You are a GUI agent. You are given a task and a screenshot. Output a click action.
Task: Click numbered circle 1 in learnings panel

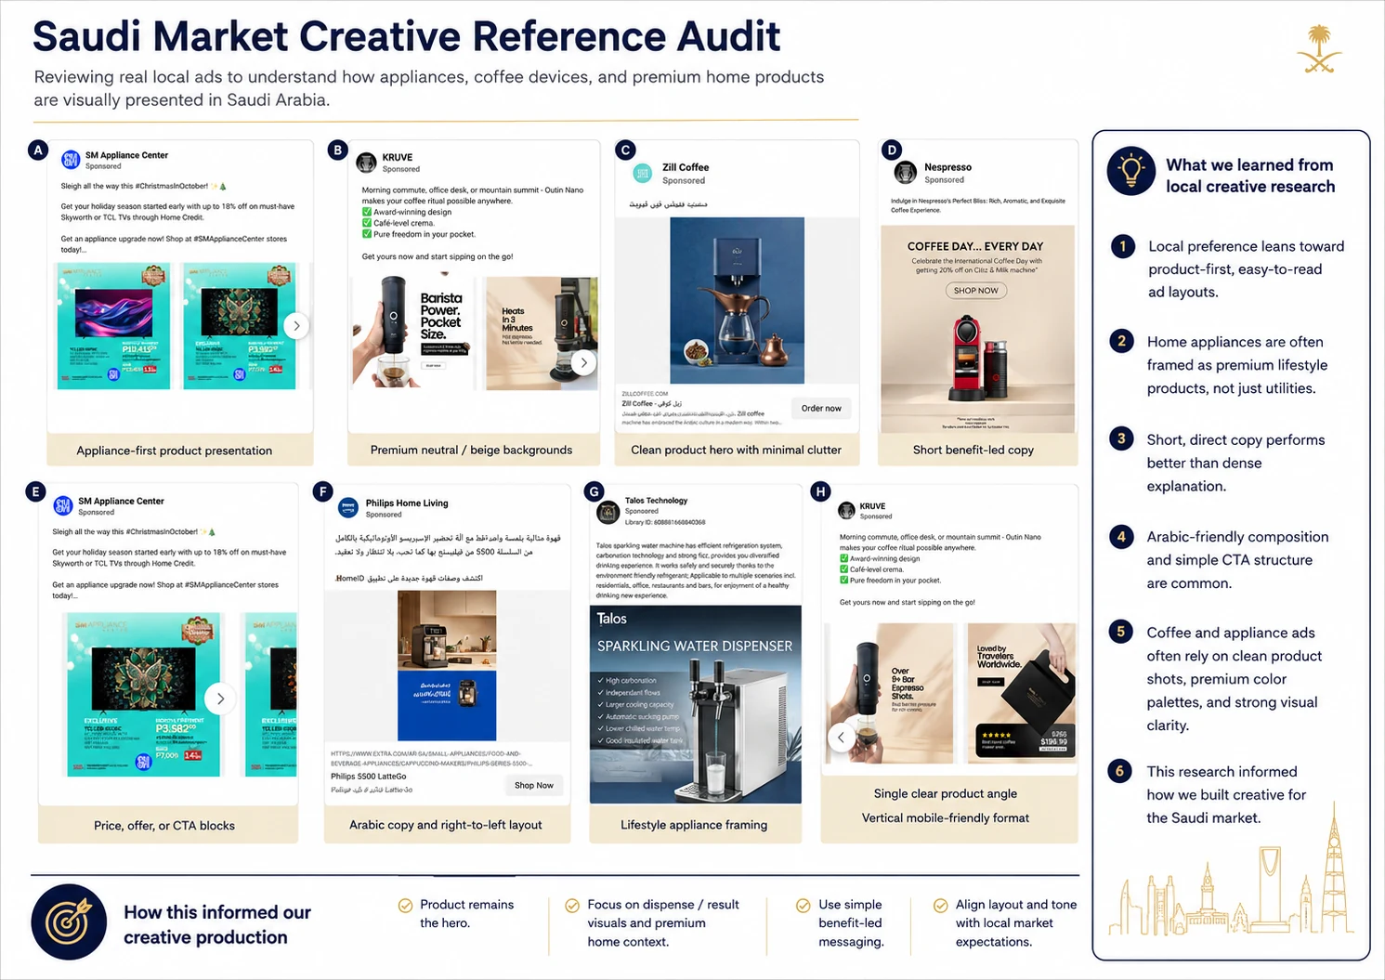click(1123, 246)
